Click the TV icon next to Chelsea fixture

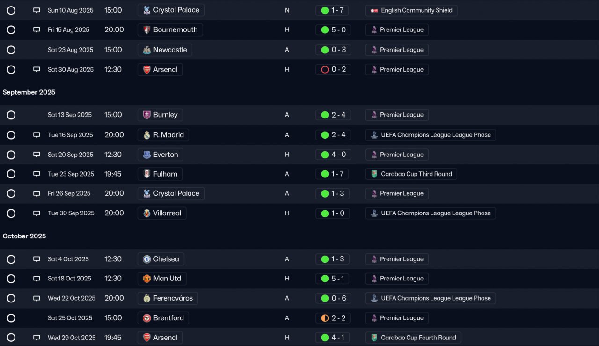(x=37, y=259)
